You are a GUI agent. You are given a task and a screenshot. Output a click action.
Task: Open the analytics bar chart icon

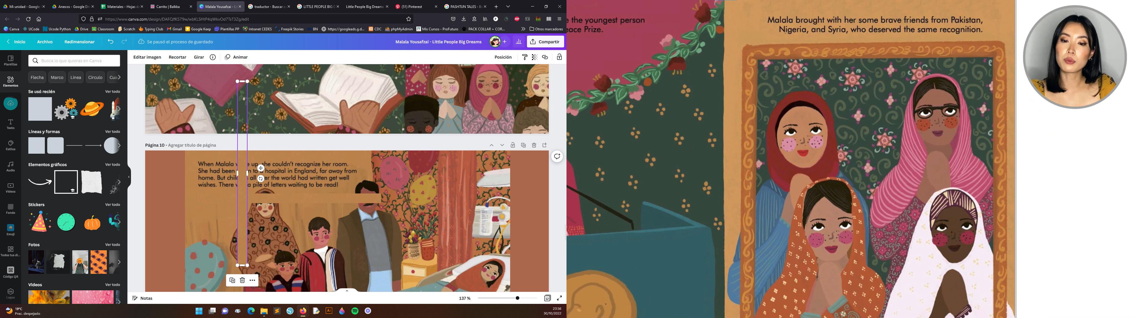click(519, 42)
